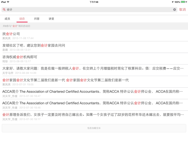Viewport: 188px width, 141px height.
Task: Open the post starting 会计原理告诉我们
Action: [x=94, y=116]
